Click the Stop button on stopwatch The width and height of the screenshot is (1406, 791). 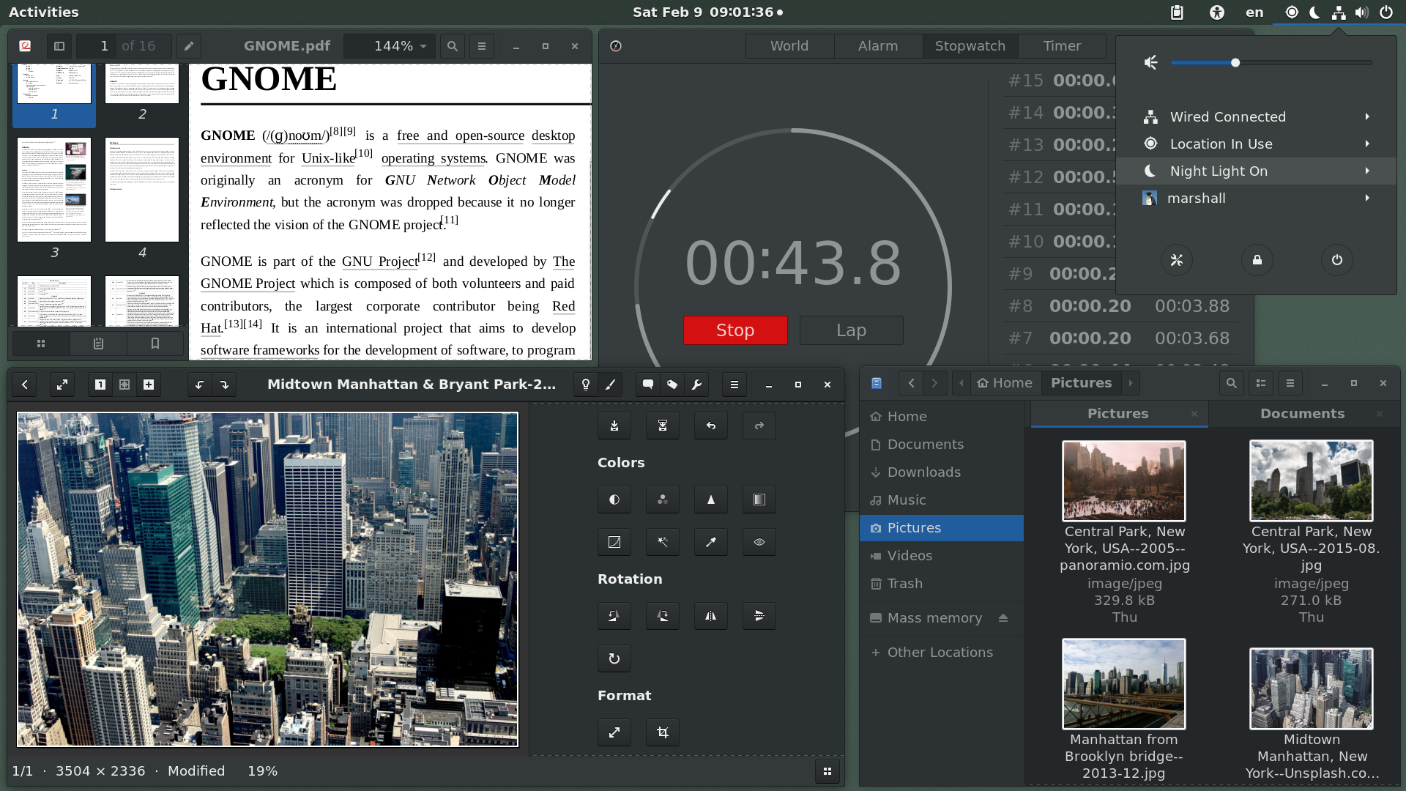(735, 330)
